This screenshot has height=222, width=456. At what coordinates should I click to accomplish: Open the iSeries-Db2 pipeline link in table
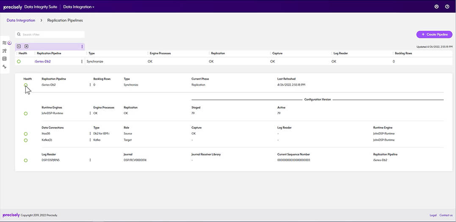pos(42,62)
